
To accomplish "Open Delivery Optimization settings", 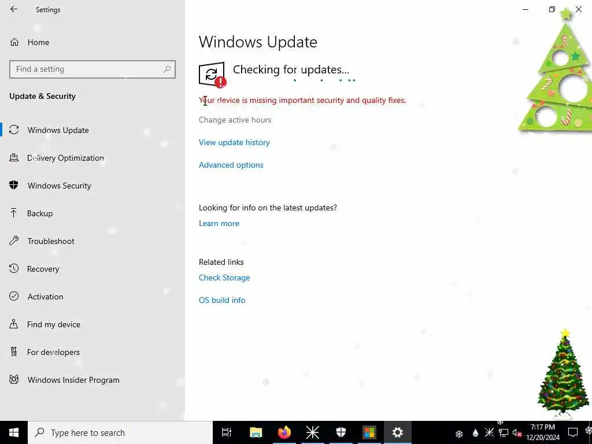I will 92,158.
